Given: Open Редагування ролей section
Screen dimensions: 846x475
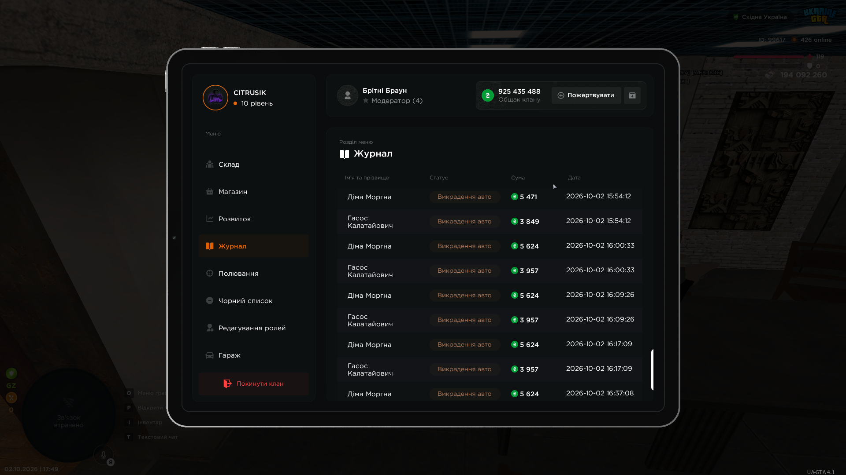Looking at the screenshot, I should [253, 328].
